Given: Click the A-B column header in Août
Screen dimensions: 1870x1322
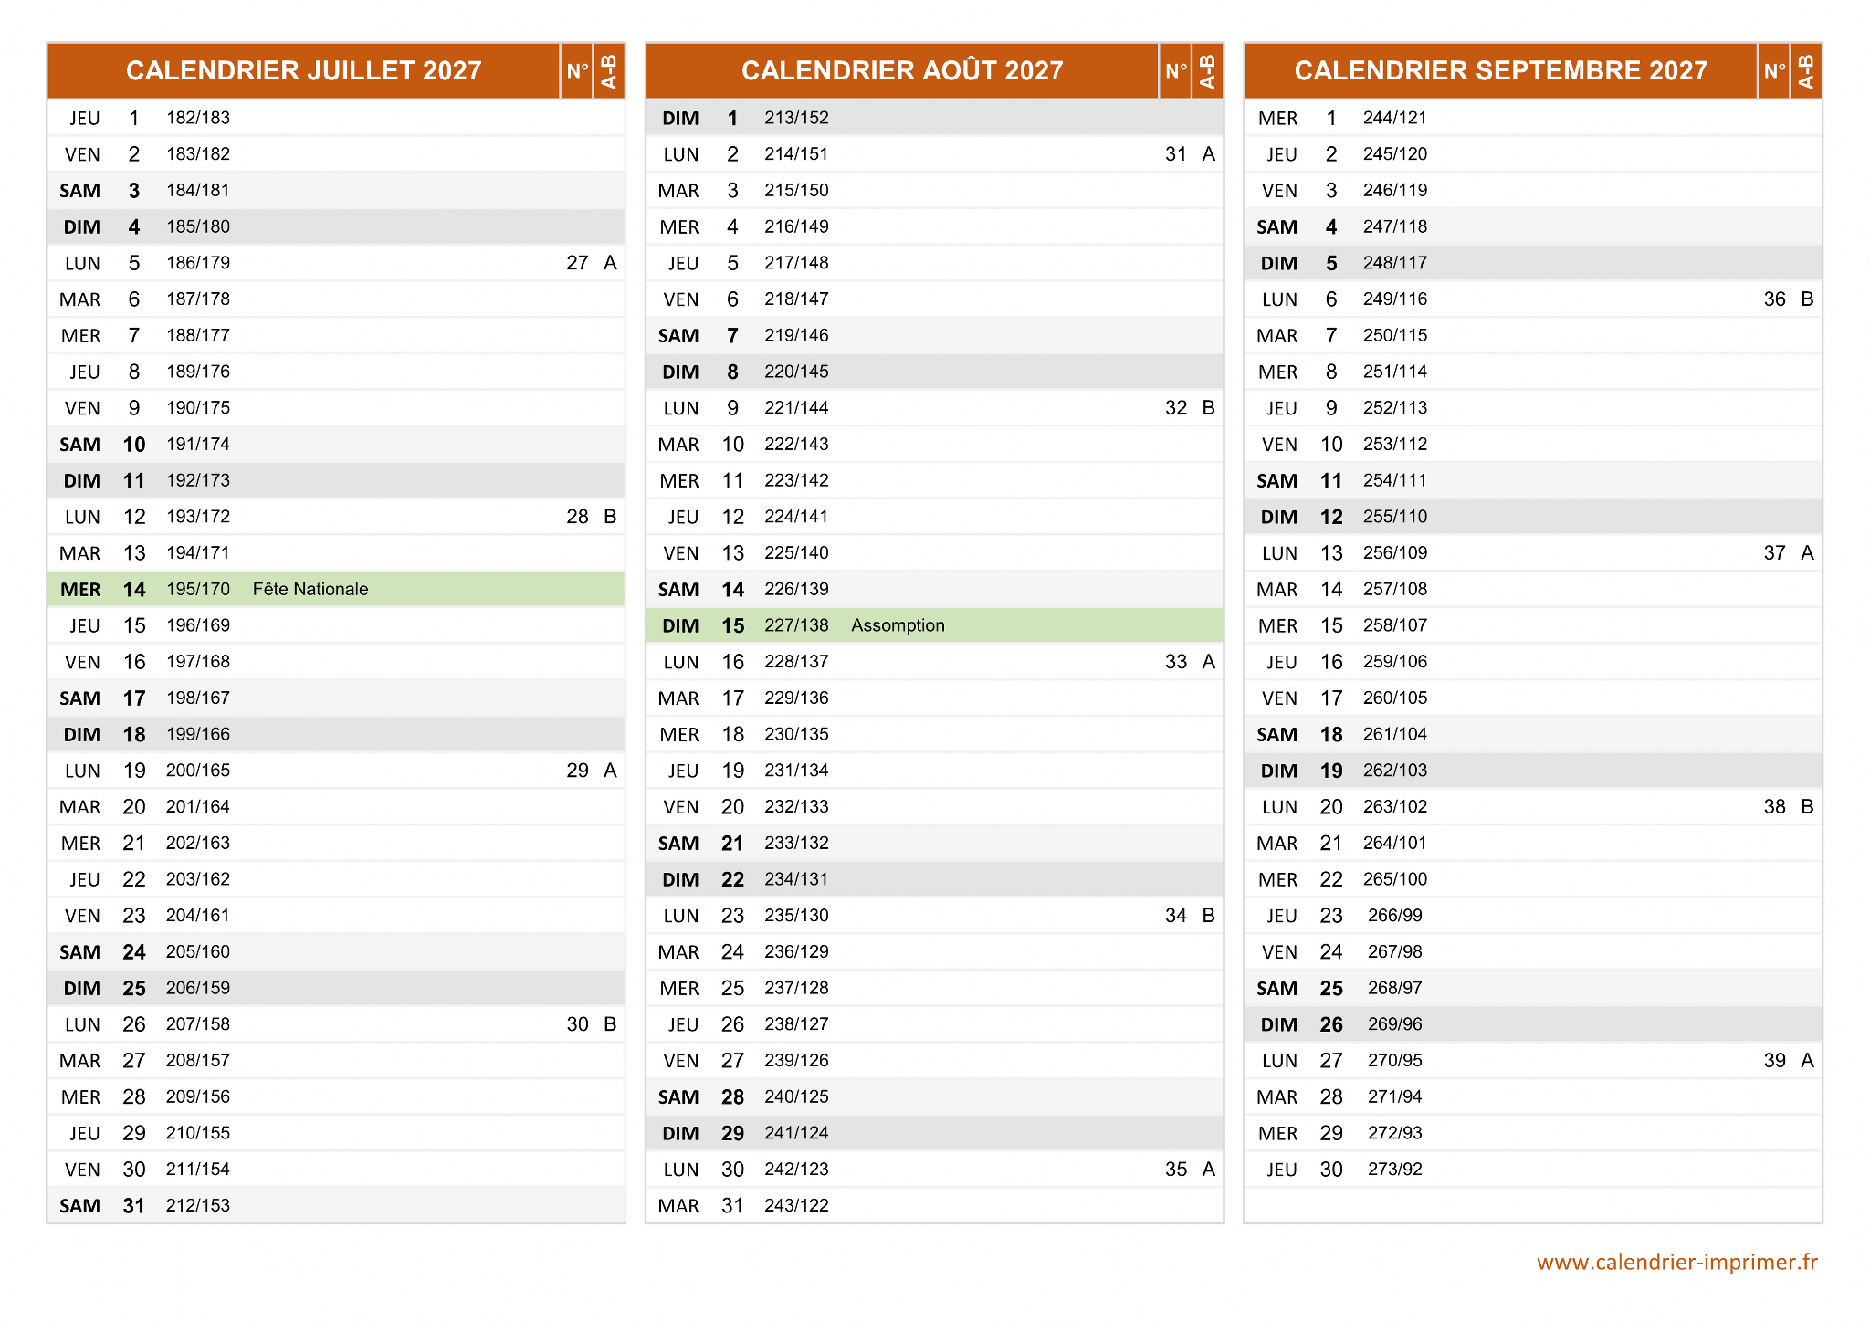Looking at the screenshot, I should pos(1207,70).
